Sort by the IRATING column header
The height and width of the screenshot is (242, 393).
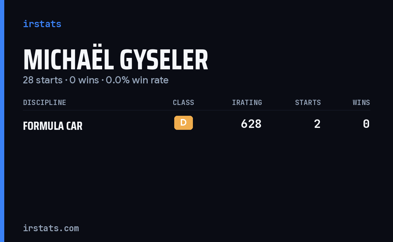click(x=247, y=102)
